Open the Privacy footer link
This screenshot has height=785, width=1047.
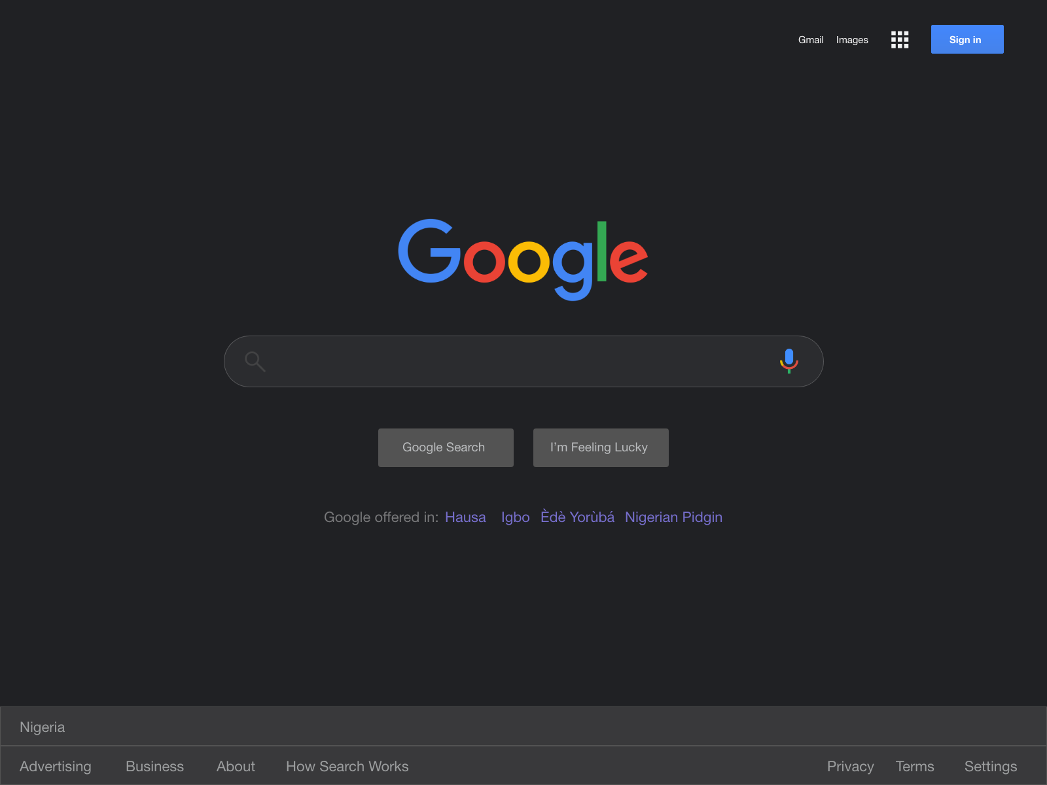[850, 767]
